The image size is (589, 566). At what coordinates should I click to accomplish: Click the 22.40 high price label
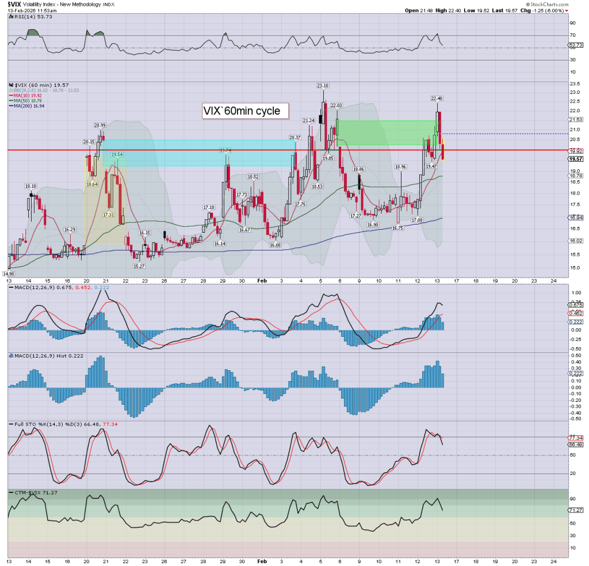(x=438, y=98)
